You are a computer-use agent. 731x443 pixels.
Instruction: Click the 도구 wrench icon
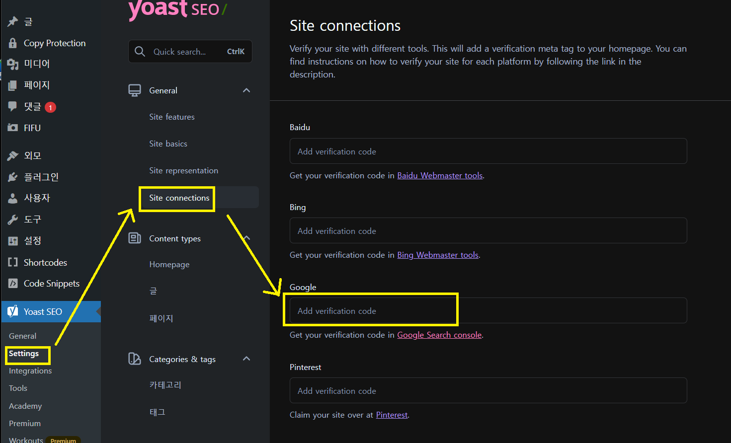[13, 220]
